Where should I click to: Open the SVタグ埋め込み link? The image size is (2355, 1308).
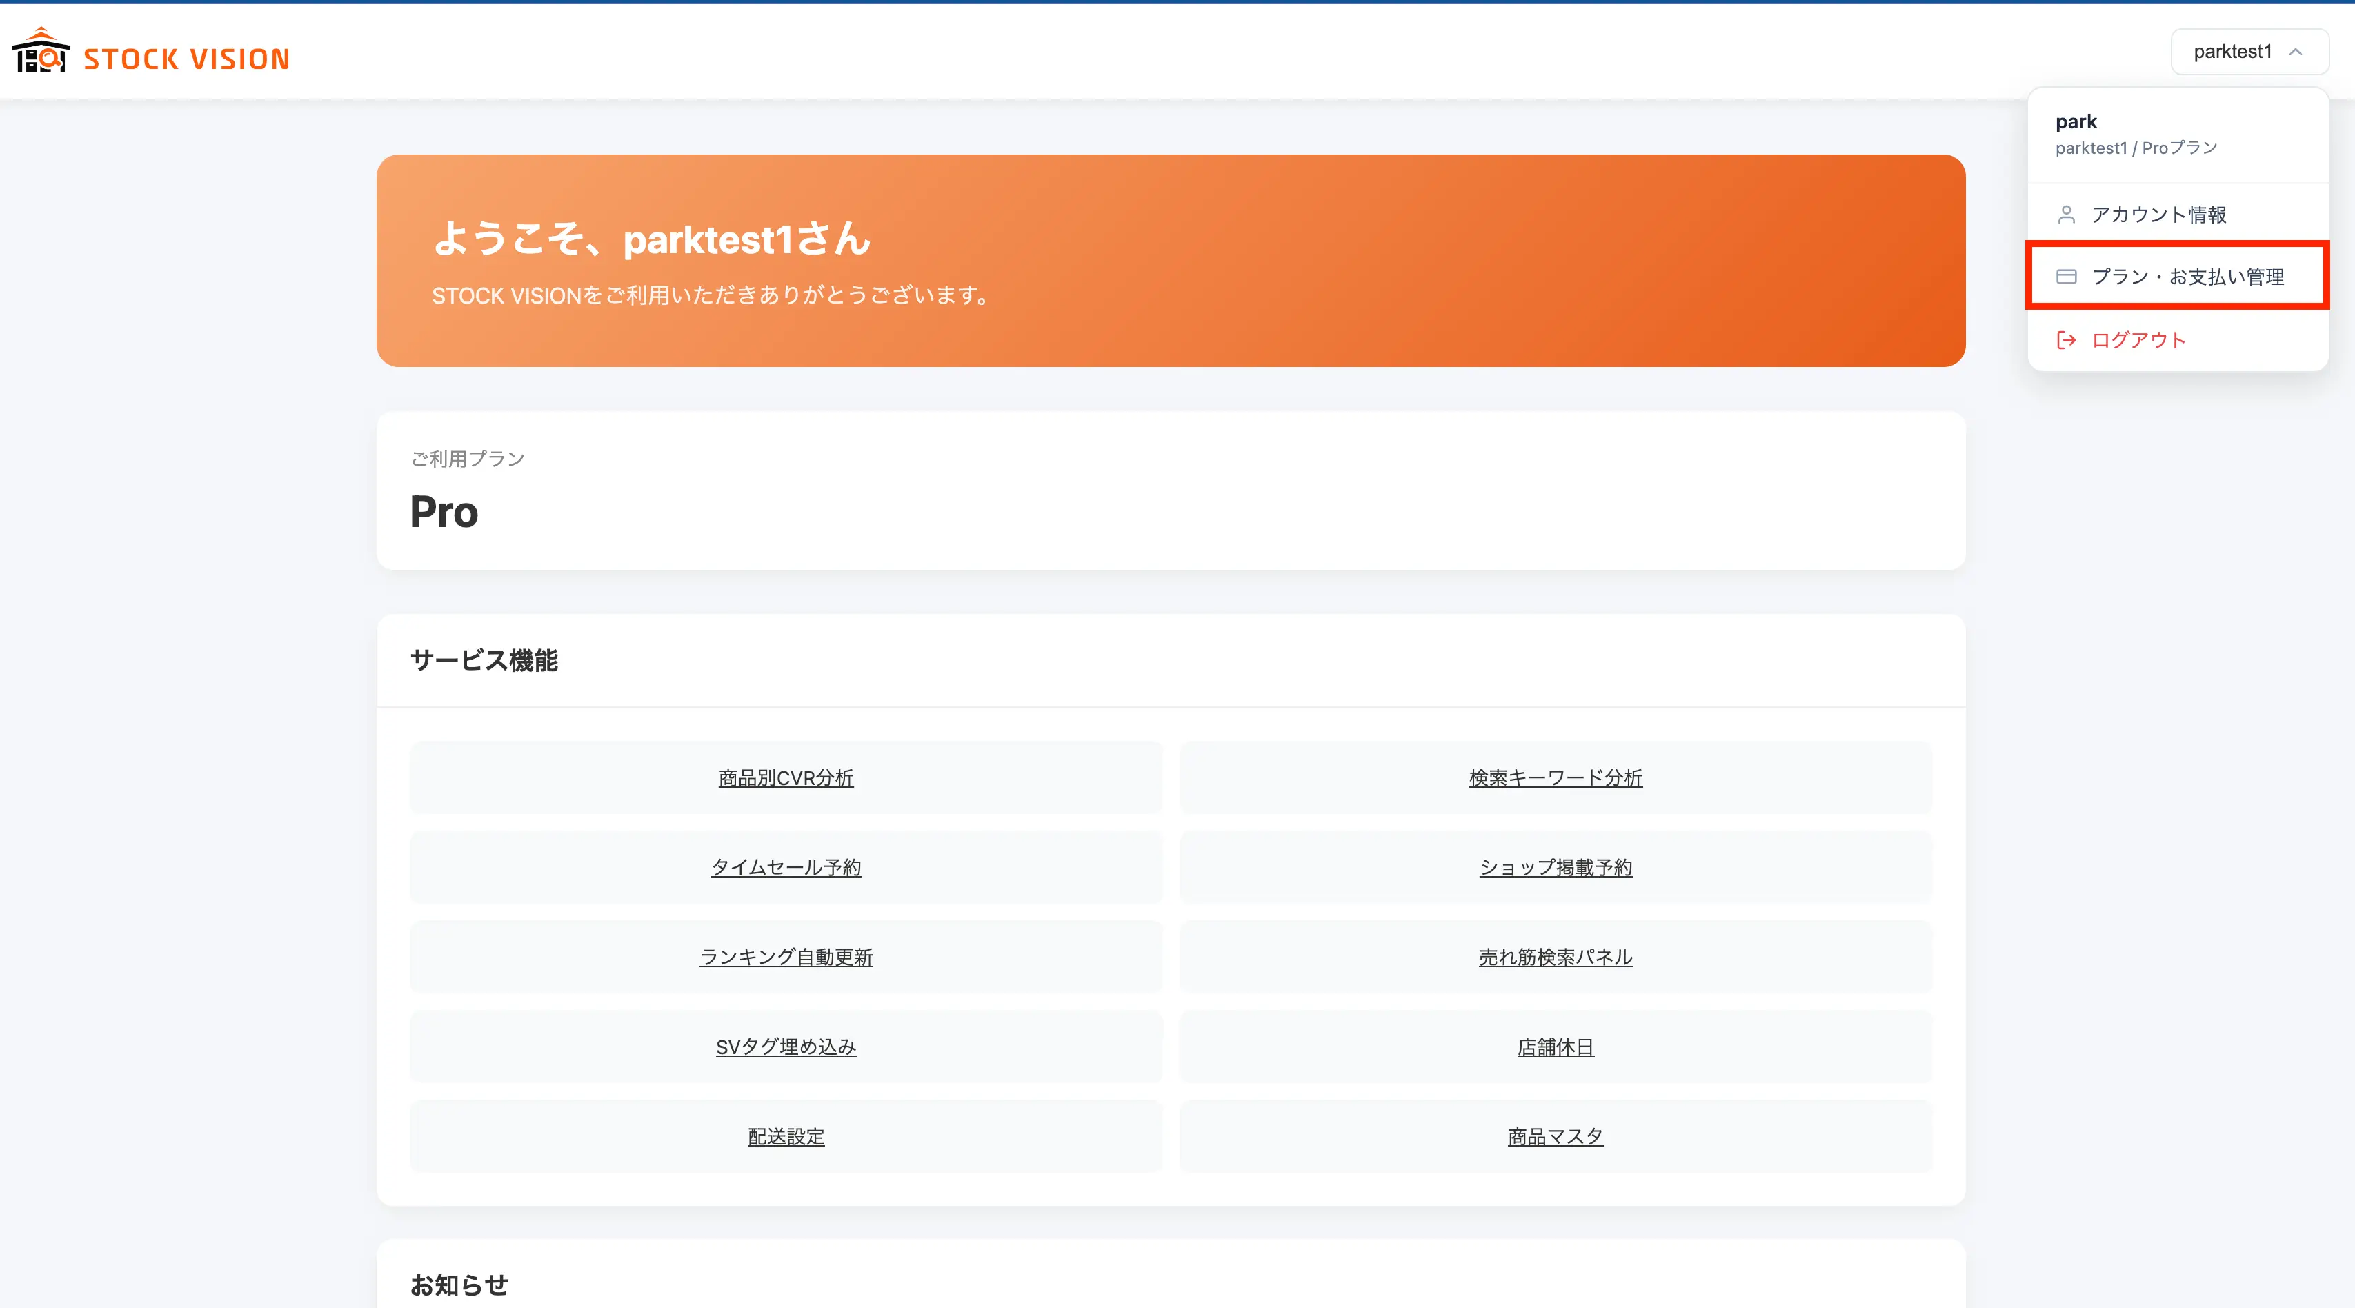click(x=786, y=1047)
